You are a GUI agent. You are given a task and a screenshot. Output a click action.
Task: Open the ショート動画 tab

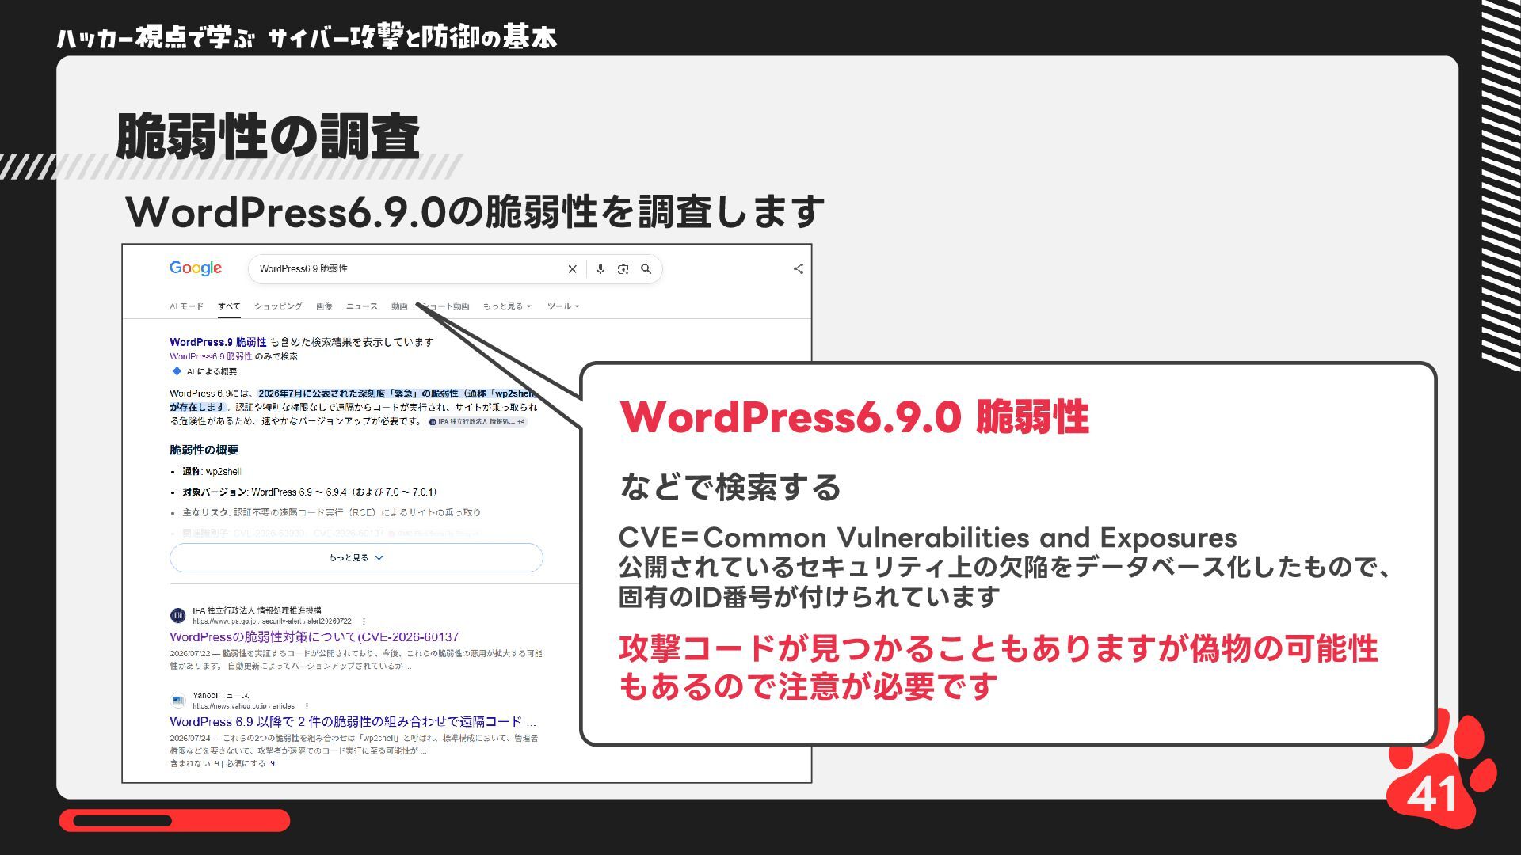tap(447, 306)
